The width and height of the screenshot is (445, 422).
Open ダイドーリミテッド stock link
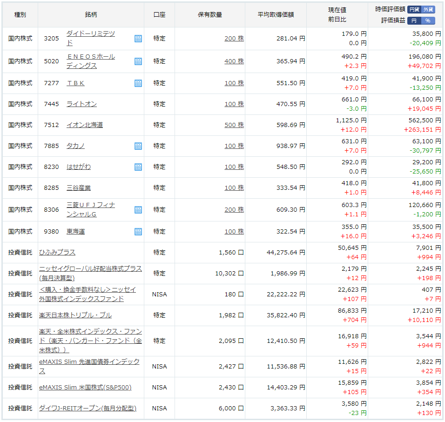(x=91, y=38)
